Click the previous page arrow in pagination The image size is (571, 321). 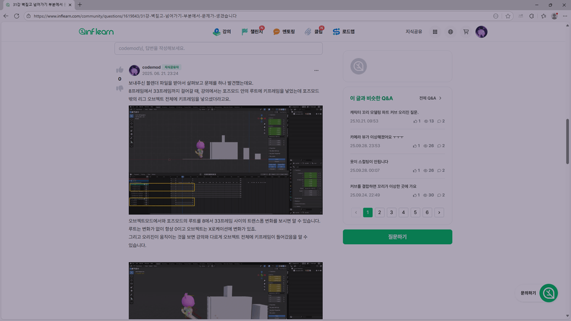pyautogui.click(x=356, y=213)
